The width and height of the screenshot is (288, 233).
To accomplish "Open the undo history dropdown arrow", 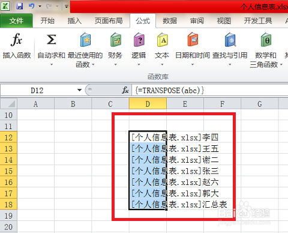I will (40, 7).
